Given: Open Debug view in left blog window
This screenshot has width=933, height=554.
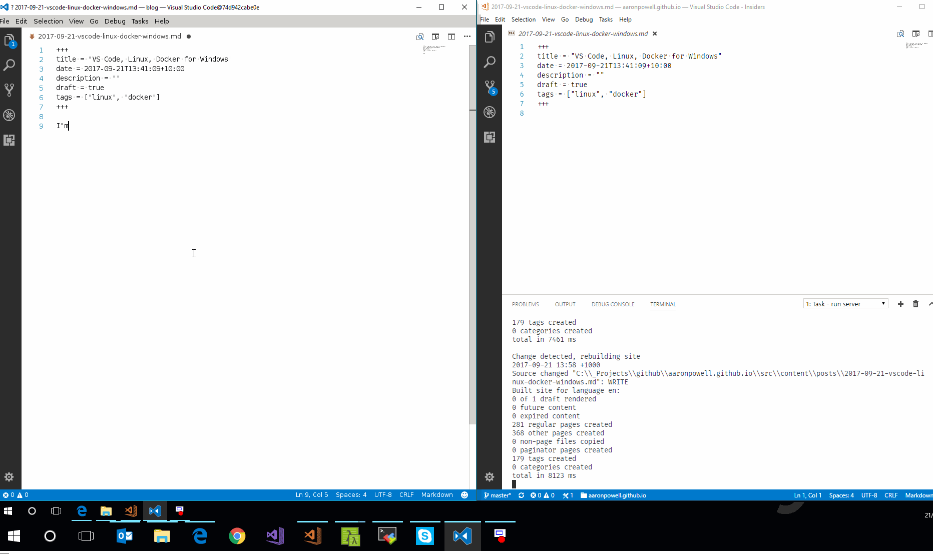Looking at the screenshot, I should pos(10,115).
